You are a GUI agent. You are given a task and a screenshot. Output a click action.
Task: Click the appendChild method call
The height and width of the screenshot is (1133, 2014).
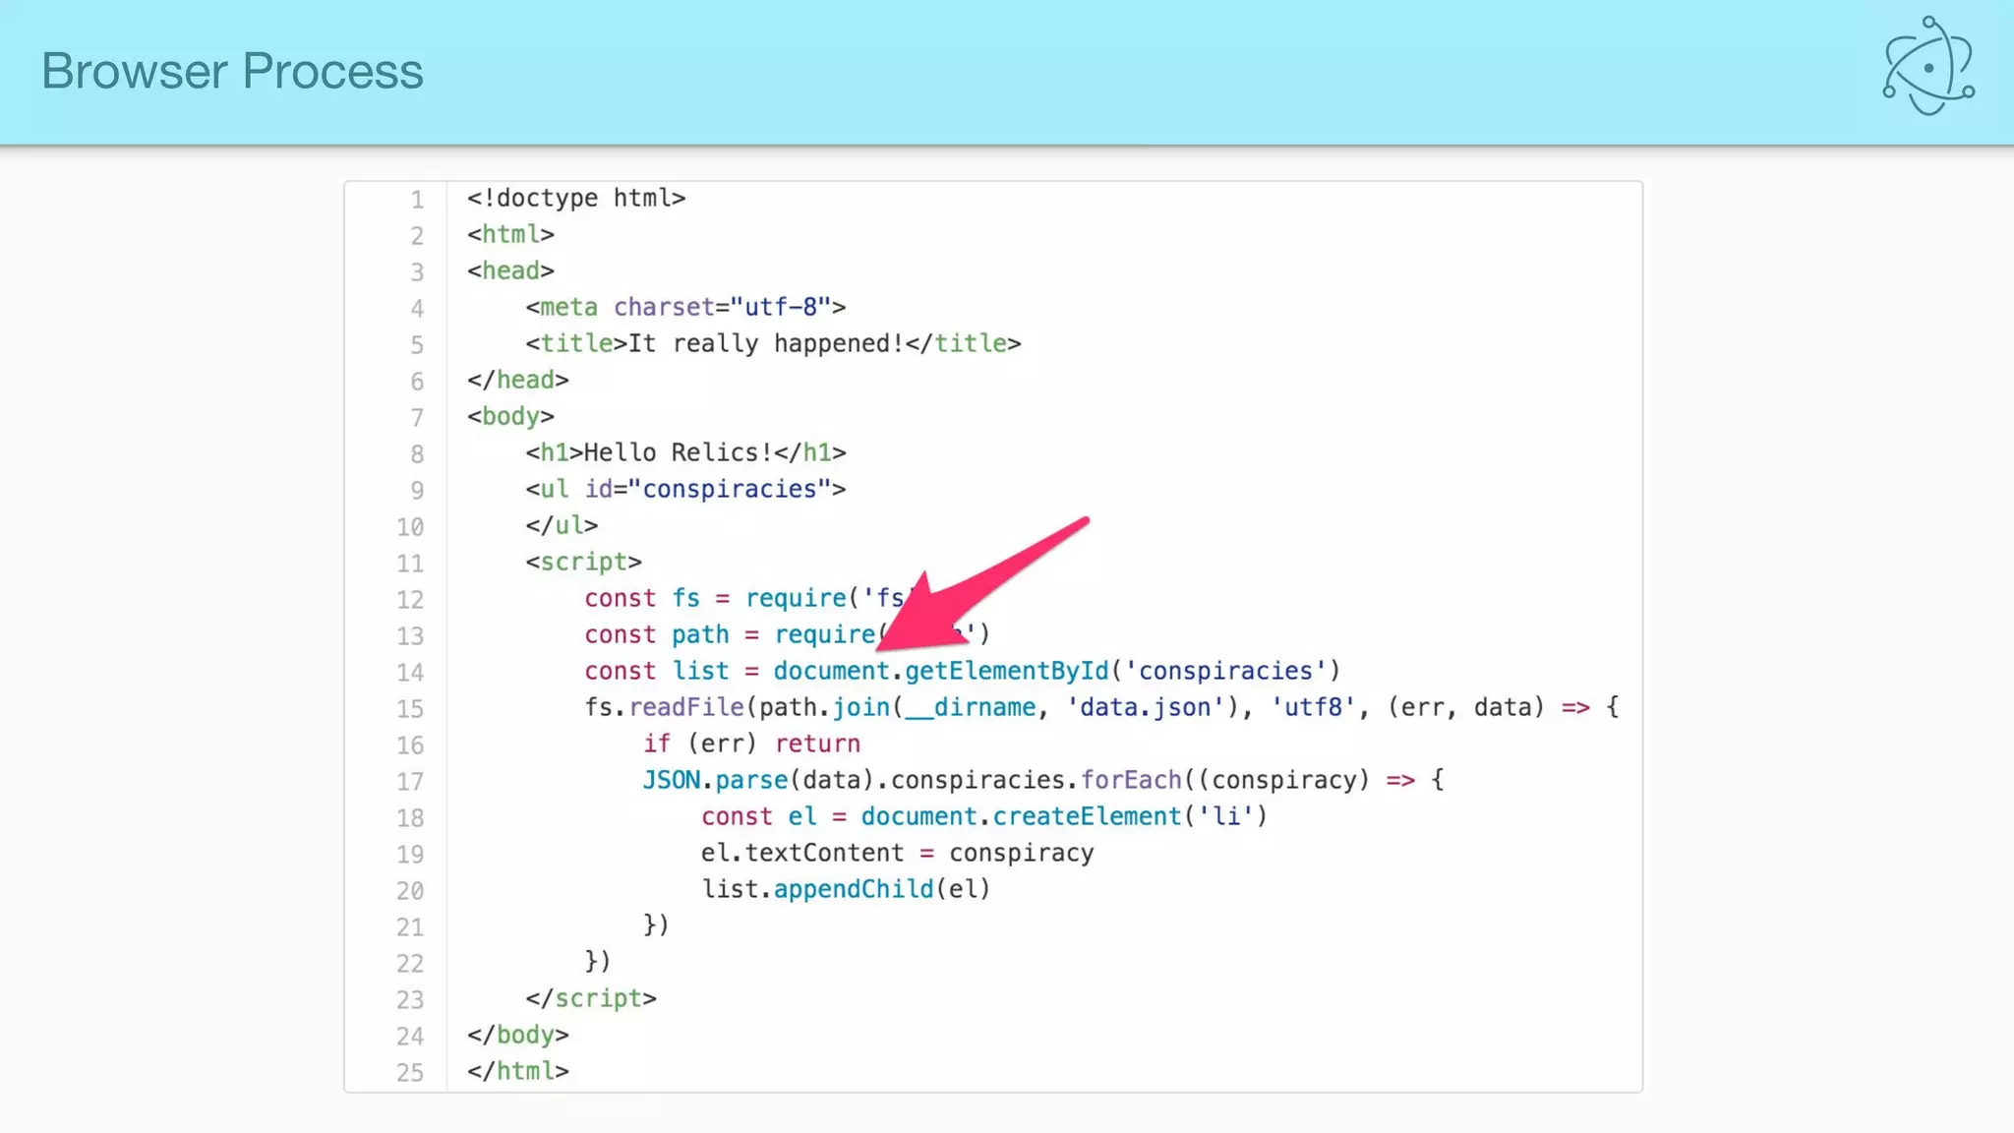point(853,889)
